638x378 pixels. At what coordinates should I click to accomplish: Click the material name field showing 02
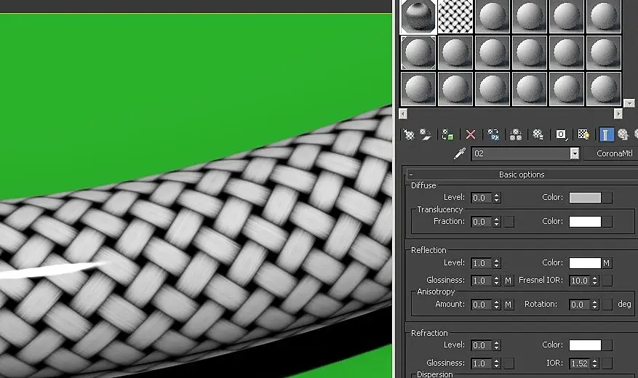[x=521, y=153]
